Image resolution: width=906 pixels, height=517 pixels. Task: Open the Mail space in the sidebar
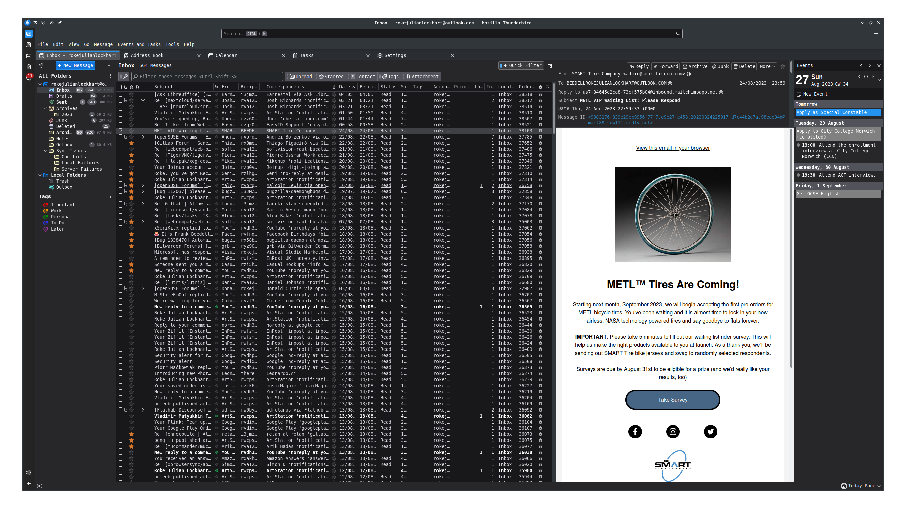click(29, 34)
